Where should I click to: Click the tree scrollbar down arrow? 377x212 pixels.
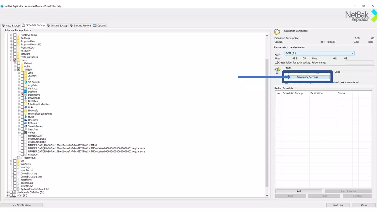pos(267,196)
